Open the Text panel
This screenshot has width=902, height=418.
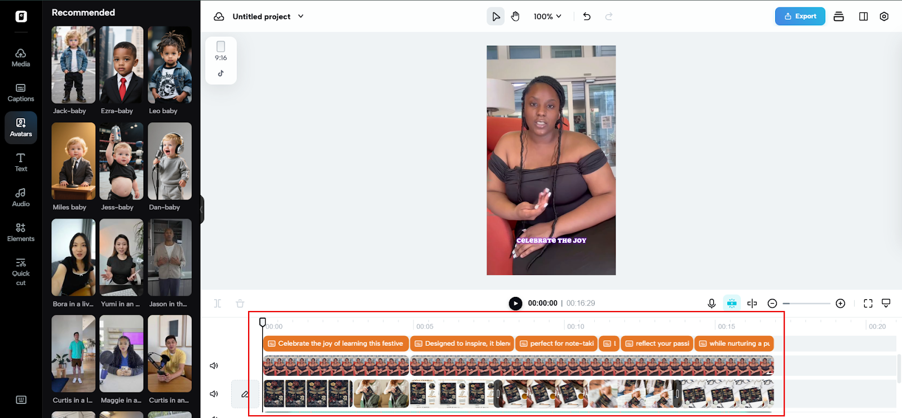(21, 162)
